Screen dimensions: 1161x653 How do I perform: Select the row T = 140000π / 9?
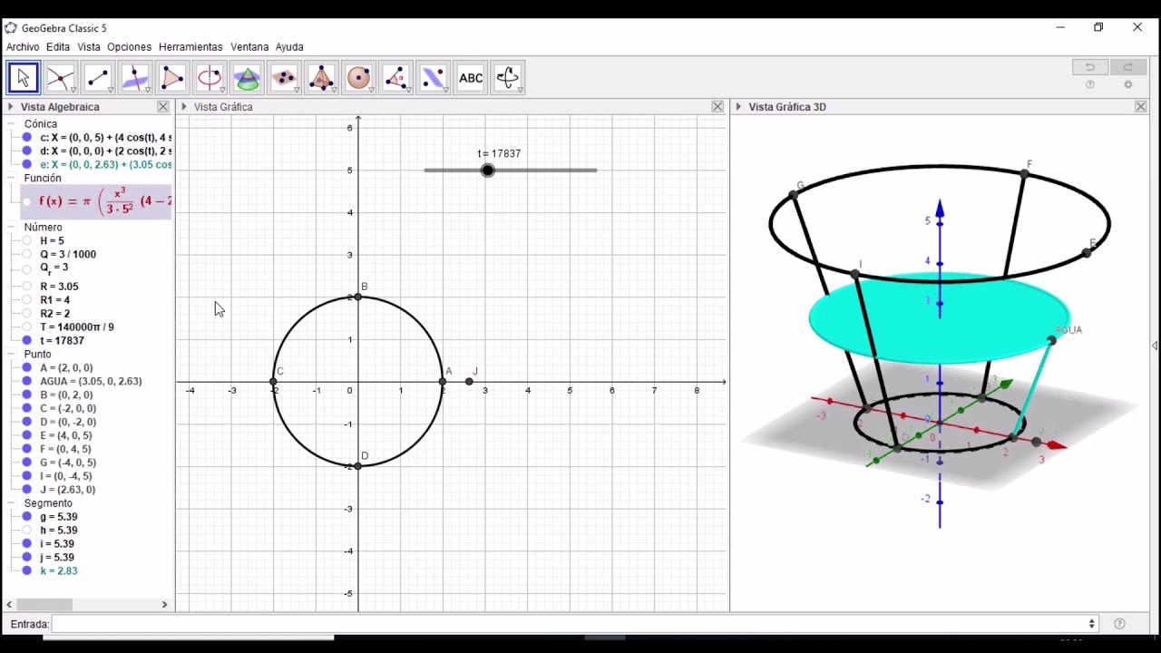(77, 327)
